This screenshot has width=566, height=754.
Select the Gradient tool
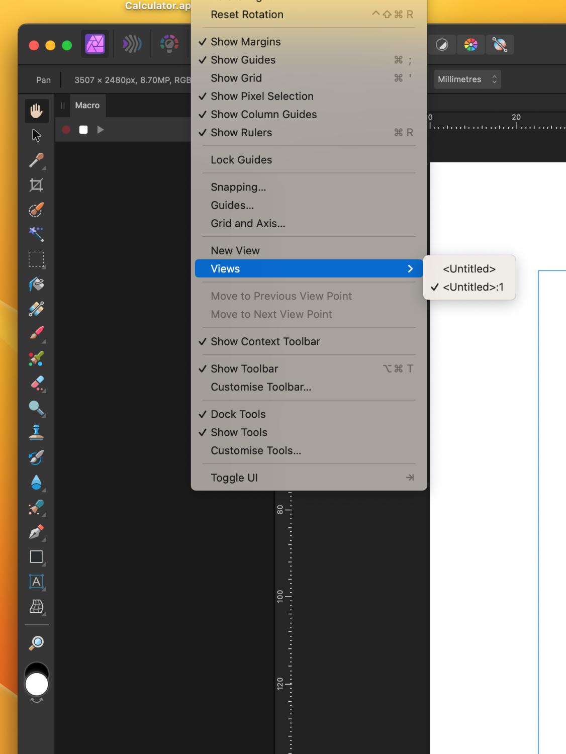(36, 309)
